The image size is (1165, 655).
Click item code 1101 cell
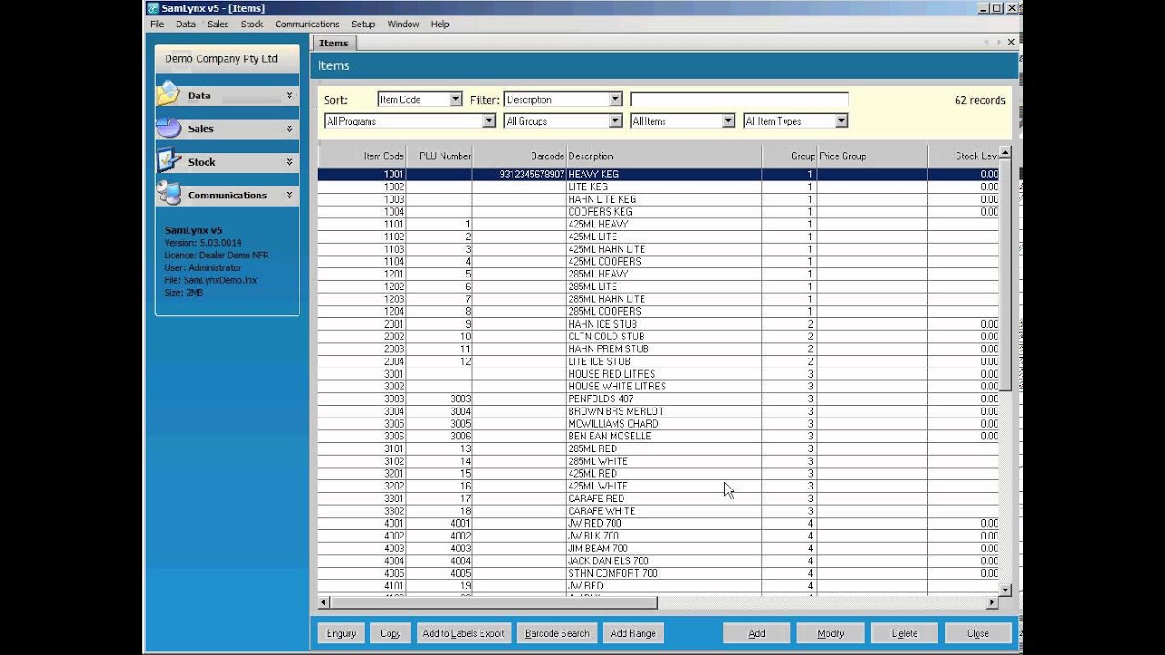coord(362,224)
